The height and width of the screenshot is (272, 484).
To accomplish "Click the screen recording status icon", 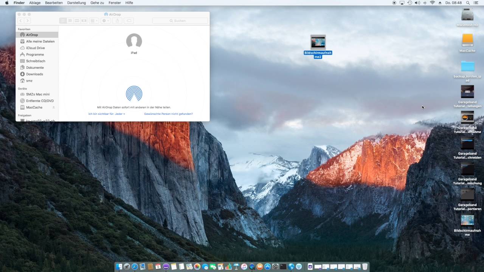I will pyautogui.click(x=394, y=3).
